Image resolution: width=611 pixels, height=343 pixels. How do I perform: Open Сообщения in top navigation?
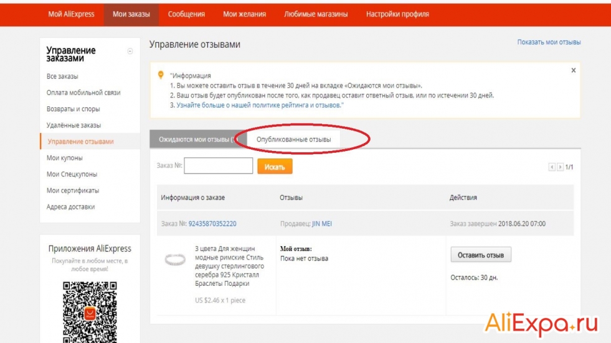click(x=186, y=14)
